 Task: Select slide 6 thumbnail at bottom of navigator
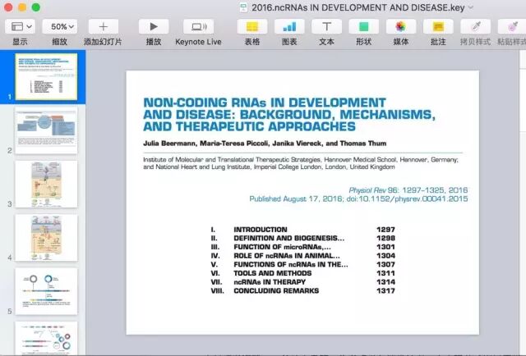[46, 338]
